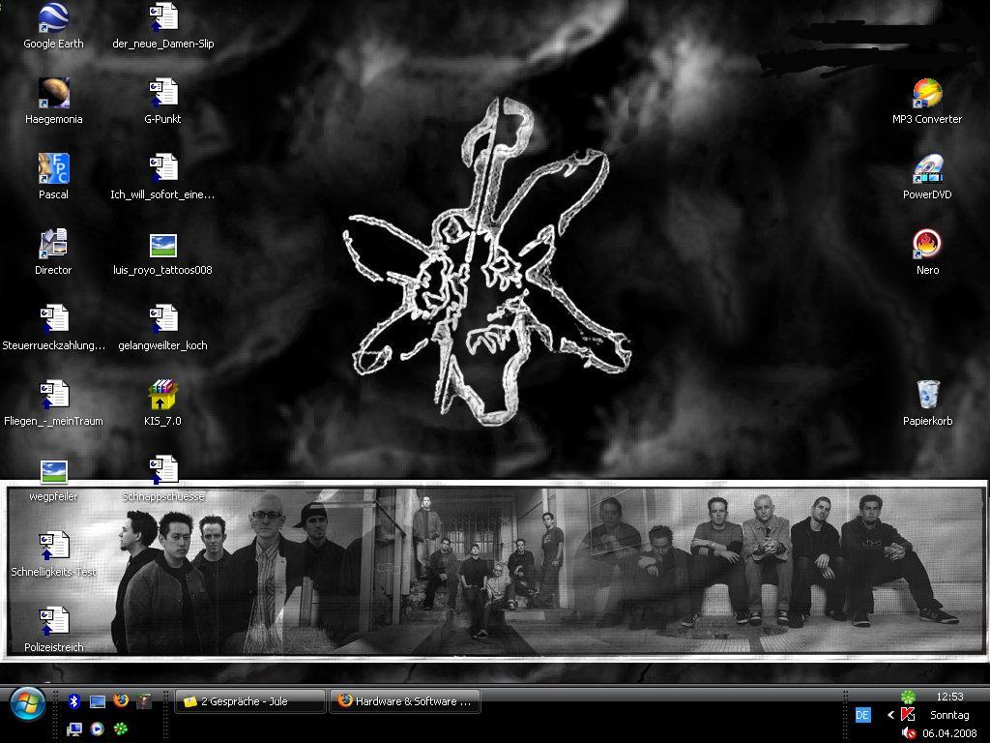Open the DE language bar selector

(x=863, y=715)
